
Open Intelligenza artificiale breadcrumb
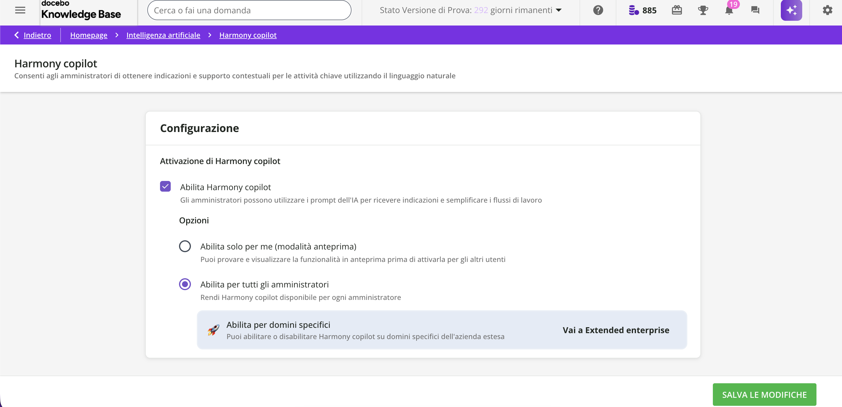(x=163, y=35)
